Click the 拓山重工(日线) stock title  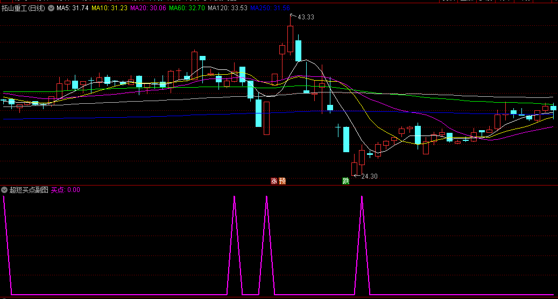coord(24,8)
